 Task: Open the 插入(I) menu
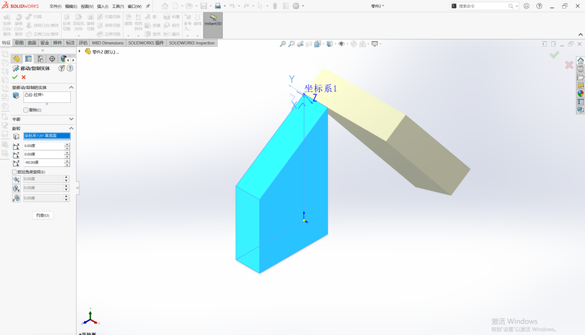103,6
